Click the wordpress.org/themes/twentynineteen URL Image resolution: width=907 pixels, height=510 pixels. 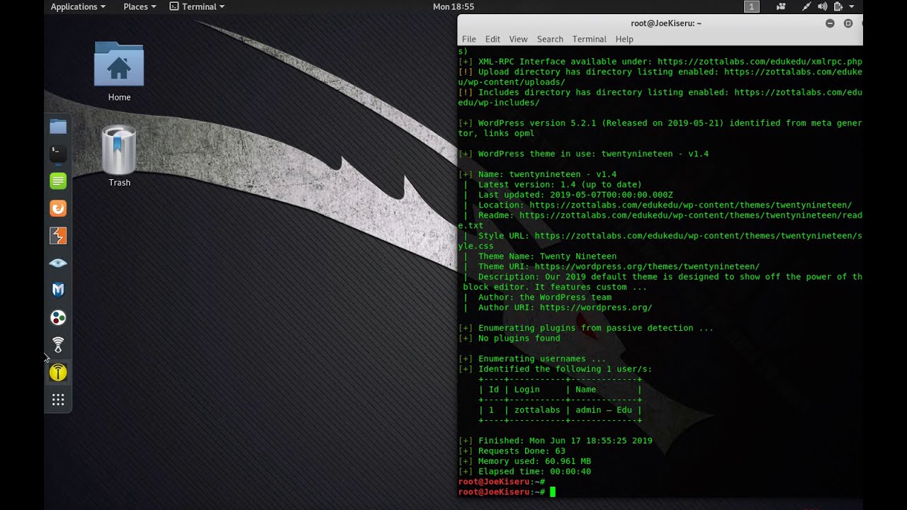coord(647,266)
